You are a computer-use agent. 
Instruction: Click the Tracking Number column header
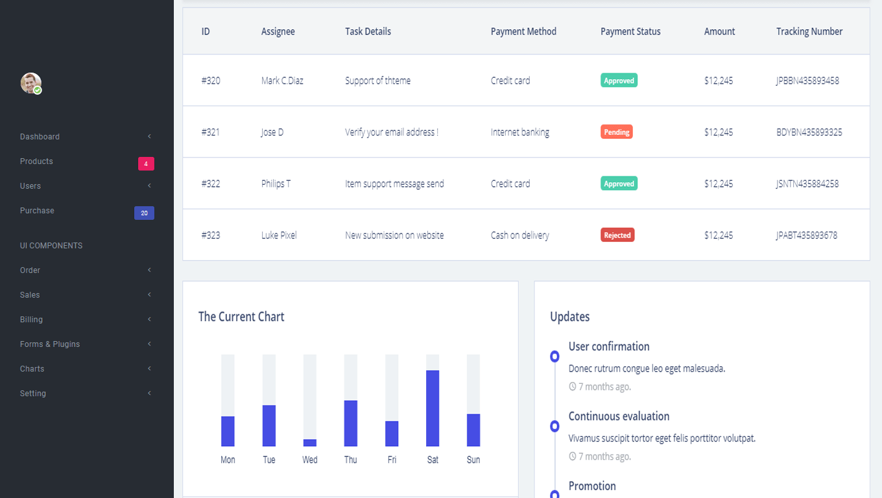coord(809,31)
